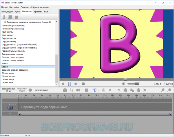
Task: Open the undo history dropdown arrow
Action: [114, 90]
